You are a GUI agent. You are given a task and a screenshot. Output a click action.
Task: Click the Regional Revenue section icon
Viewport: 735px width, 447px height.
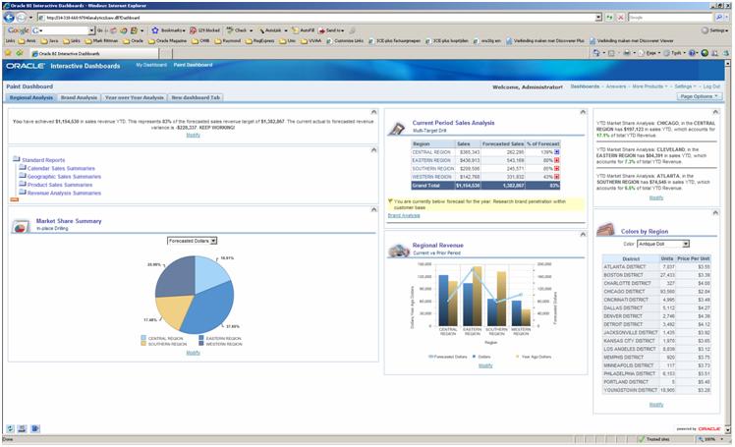[398, 251]
